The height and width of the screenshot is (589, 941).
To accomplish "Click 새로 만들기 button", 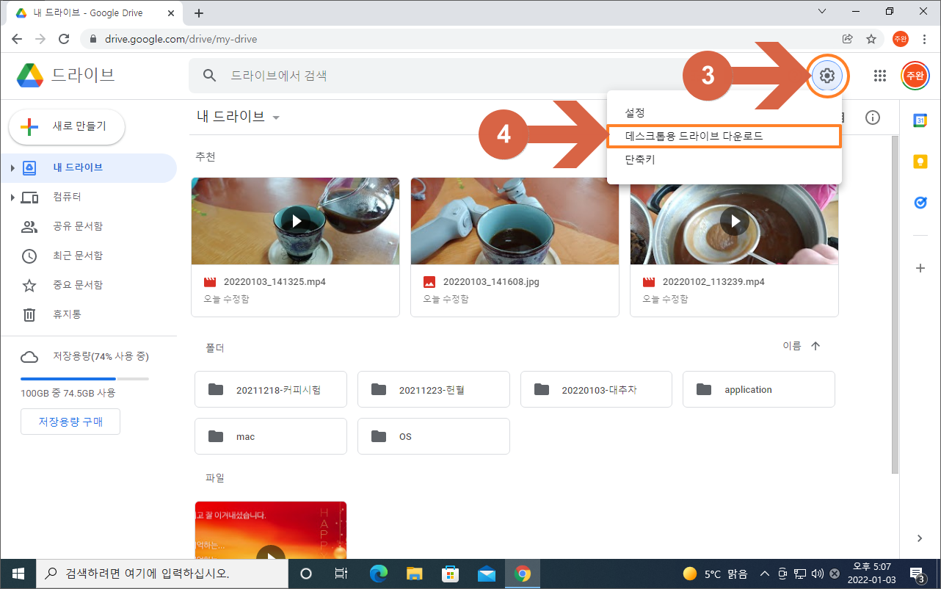I will click(67, 127).
